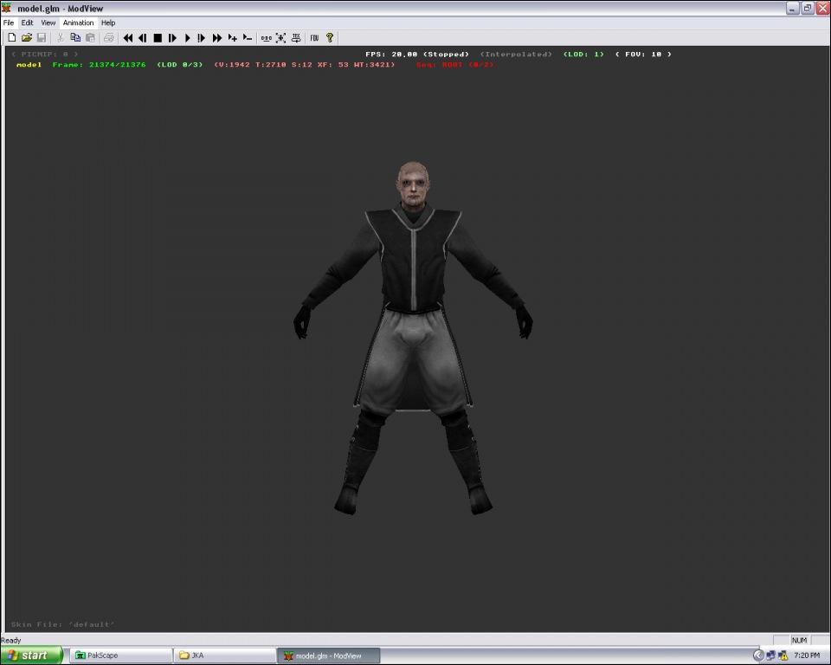Image resolution: width=831 pixels, height=665 pixels.
Task: Click the Copy icon in toolbar
Action: pos(75,38)
